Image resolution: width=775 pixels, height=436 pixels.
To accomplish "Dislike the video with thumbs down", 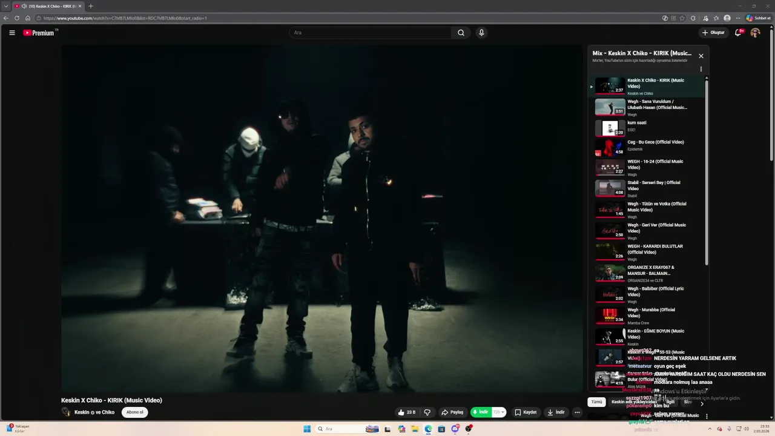I will click(427, 412).
